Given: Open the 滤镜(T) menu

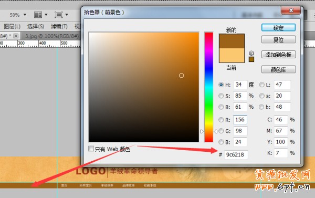Looking at the screenshot, I should [59, 26].
